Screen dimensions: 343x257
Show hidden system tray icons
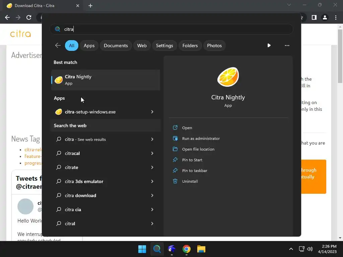click(291, 249)
